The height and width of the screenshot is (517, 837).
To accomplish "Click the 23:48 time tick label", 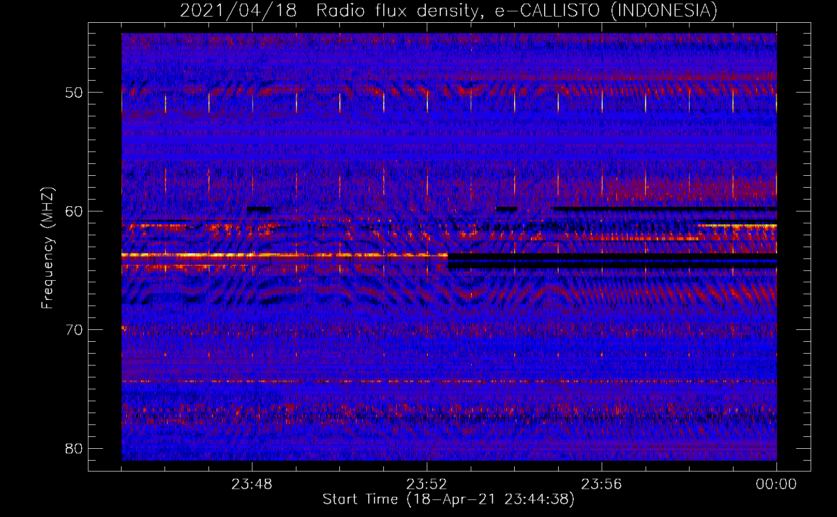I will 252,484.
